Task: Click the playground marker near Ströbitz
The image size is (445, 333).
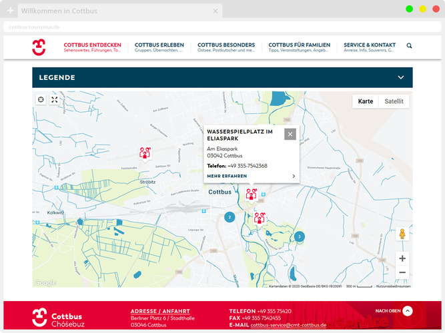Action: click(x=145, y=153)
